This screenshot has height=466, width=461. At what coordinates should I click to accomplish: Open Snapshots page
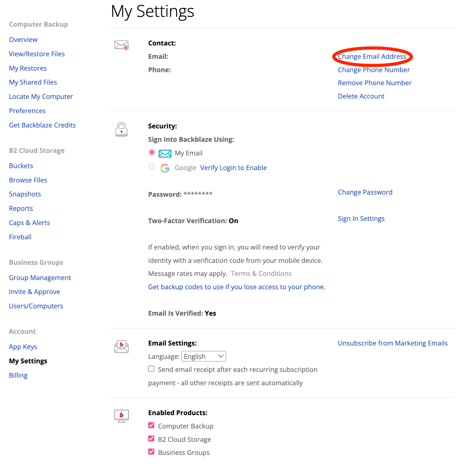point(25,194)
